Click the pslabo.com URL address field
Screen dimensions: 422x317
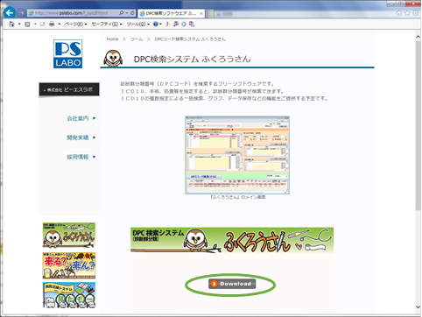click(73, 13)
